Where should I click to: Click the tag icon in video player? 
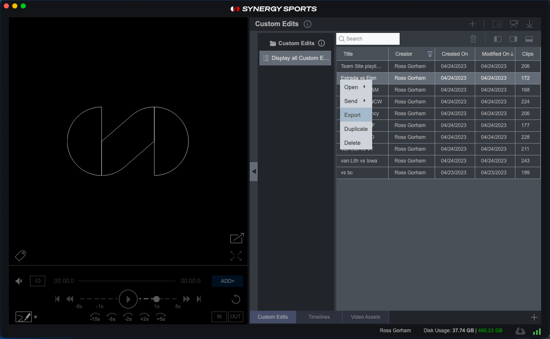pyautogui.click(x=20, y=255)
